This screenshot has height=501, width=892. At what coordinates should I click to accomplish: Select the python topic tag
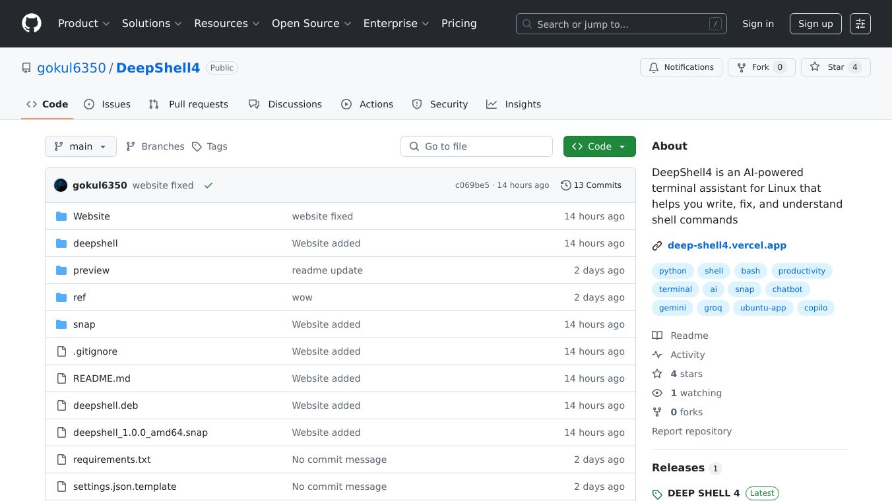pyautogui.click(x=672, y=271)
